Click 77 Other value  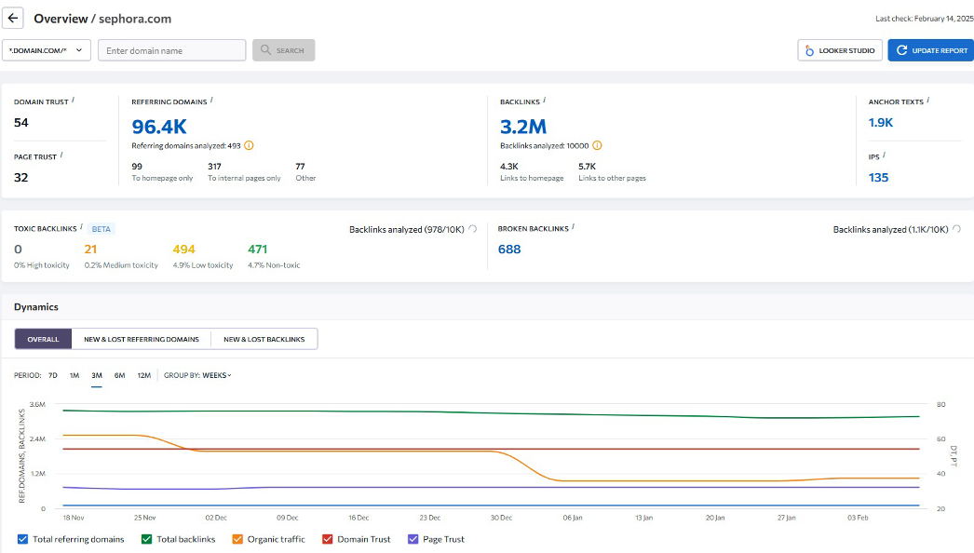pos(300,167)
